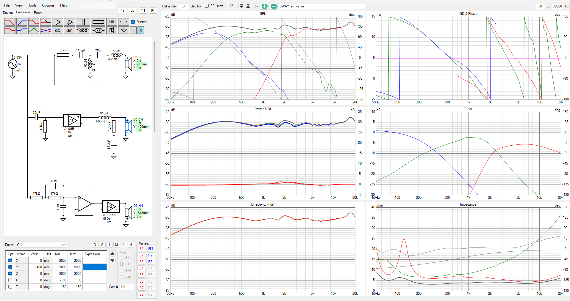This screenshot has width=570, height=301.
Task: Open the Driver dropdown showing СЧ
Action: click(41, 245)
